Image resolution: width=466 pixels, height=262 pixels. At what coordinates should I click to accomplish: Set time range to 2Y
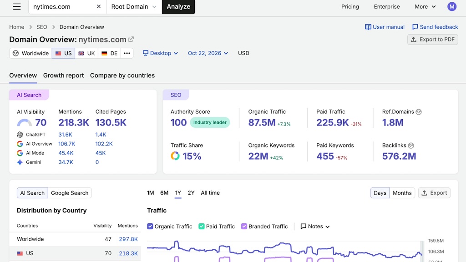191,193
